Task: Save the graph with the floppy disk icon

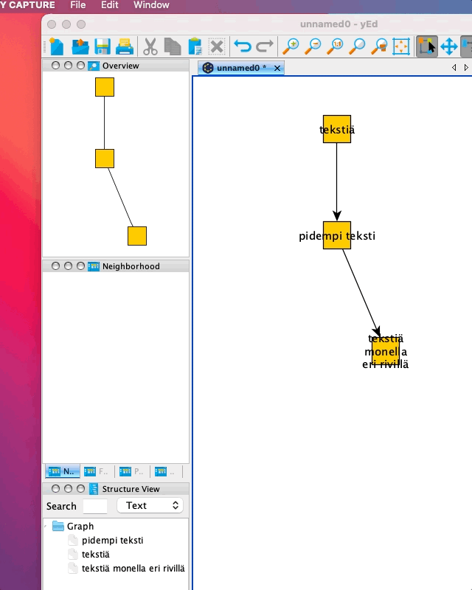Action: pos(103,47)
